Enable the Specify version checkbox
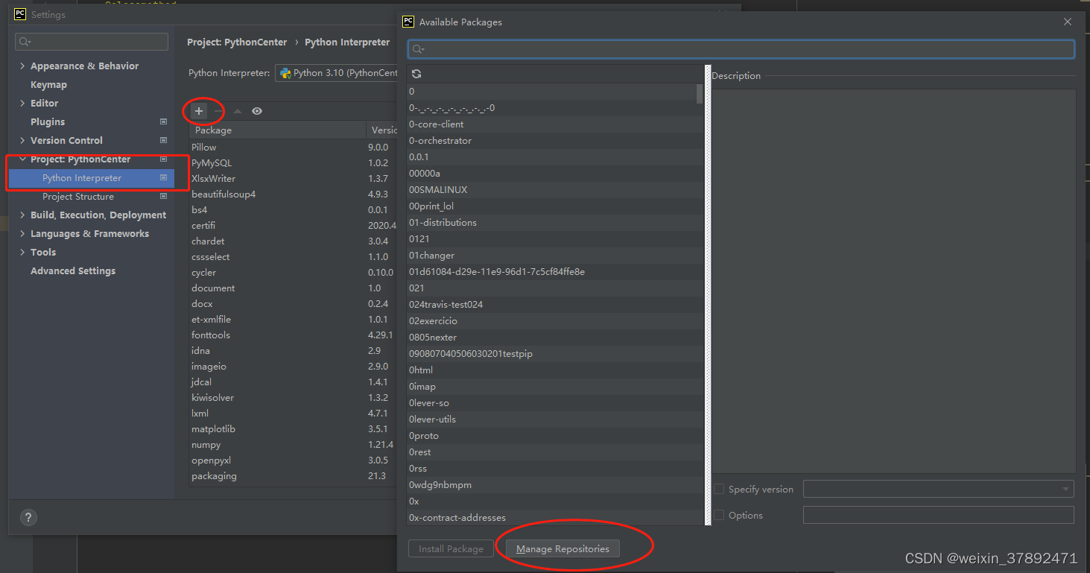The image size is (1090, 573). tap(719, 490)
